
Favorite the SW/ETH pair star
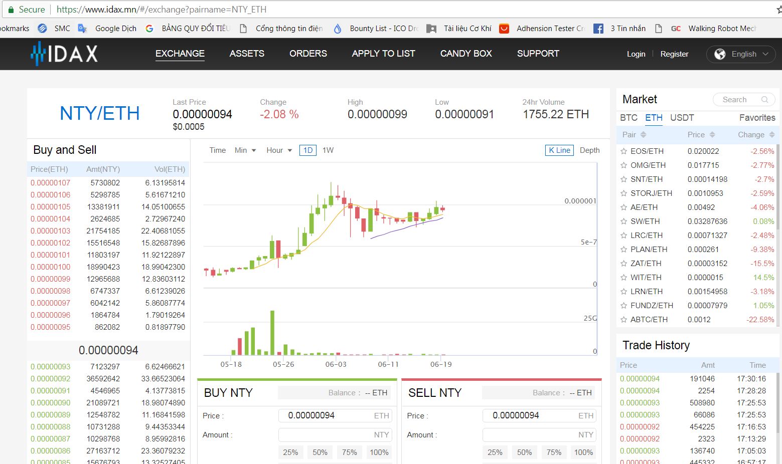pyautogui.click(x=624, y=221)
